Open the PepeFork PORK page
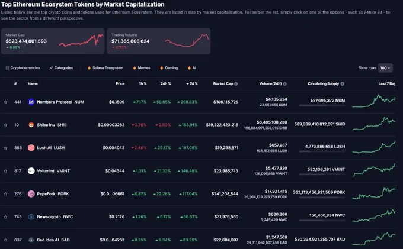 (x=53, y=194)
